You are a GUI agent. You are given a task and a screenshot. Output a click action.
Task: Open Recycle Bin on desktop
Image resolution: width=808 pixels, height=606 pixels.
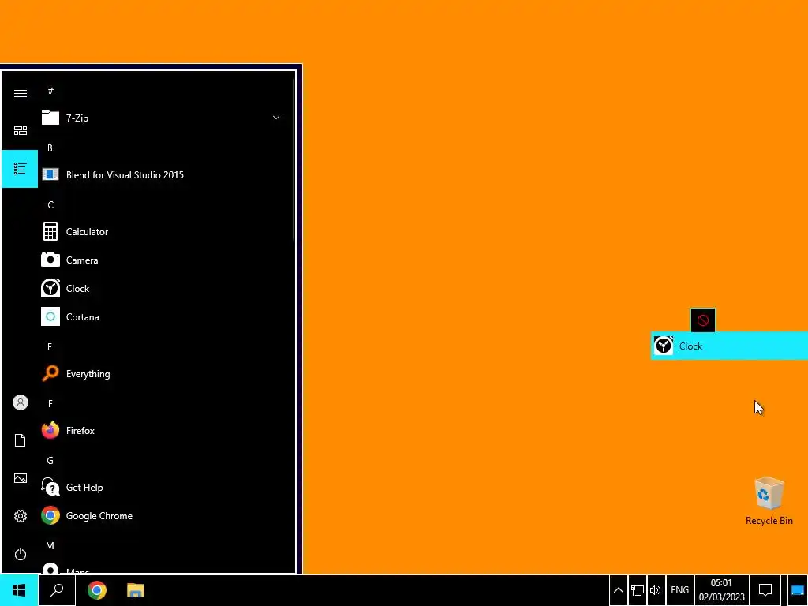[x=769, y=501]
